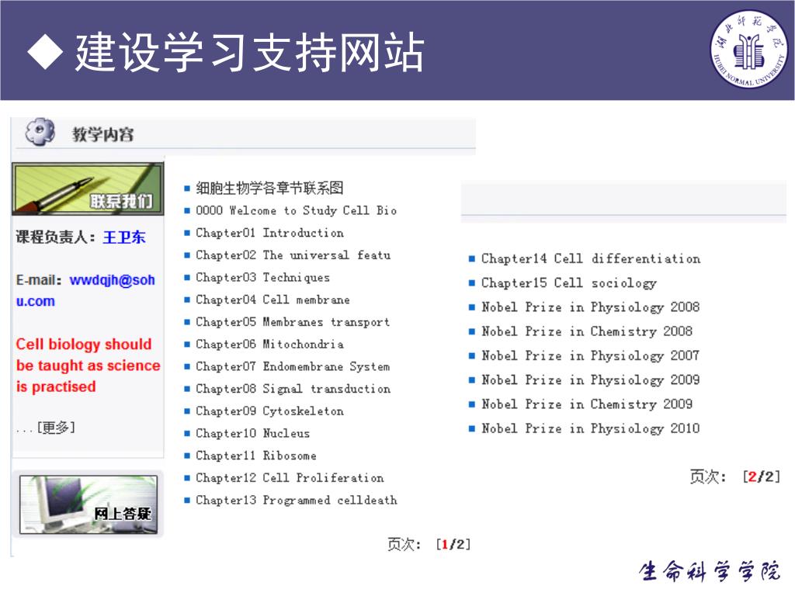The width and height of the screenshot is (795, 596).
Task: Open Chapter05 Membranes transport
Action: point(293,322)
